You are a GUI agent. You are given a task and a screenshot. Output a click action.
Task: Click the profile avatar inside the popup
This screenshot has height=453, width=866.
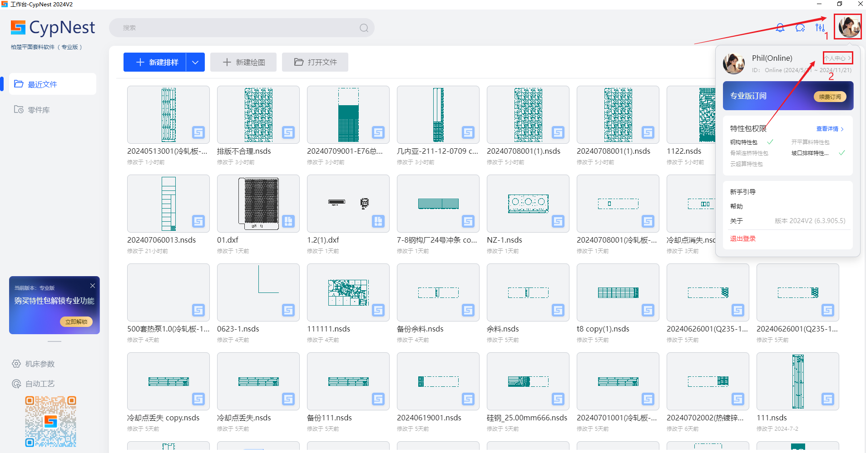coord(734,63)
